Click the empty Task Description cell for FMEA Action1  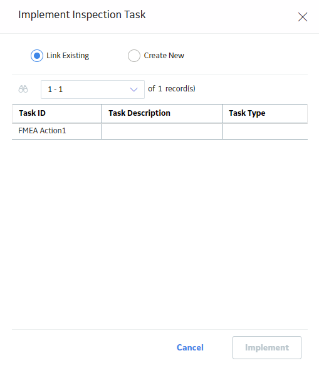coord(162,131)
